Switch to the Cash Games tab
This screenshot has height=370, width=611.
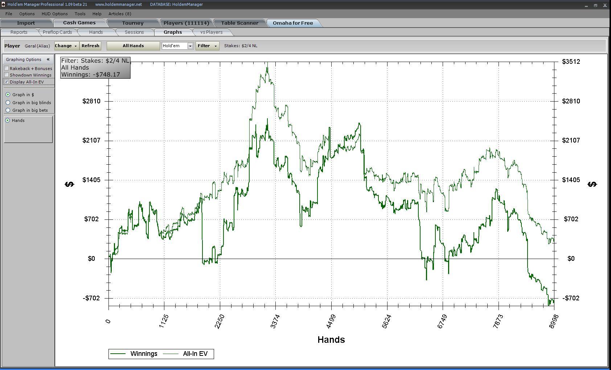coord(79,22)
